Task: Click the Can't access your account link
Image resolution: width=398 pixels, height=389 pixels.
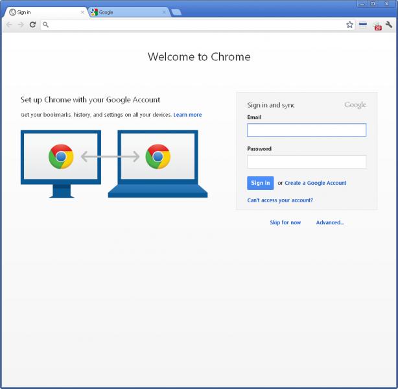Action: tap(280, 200)
